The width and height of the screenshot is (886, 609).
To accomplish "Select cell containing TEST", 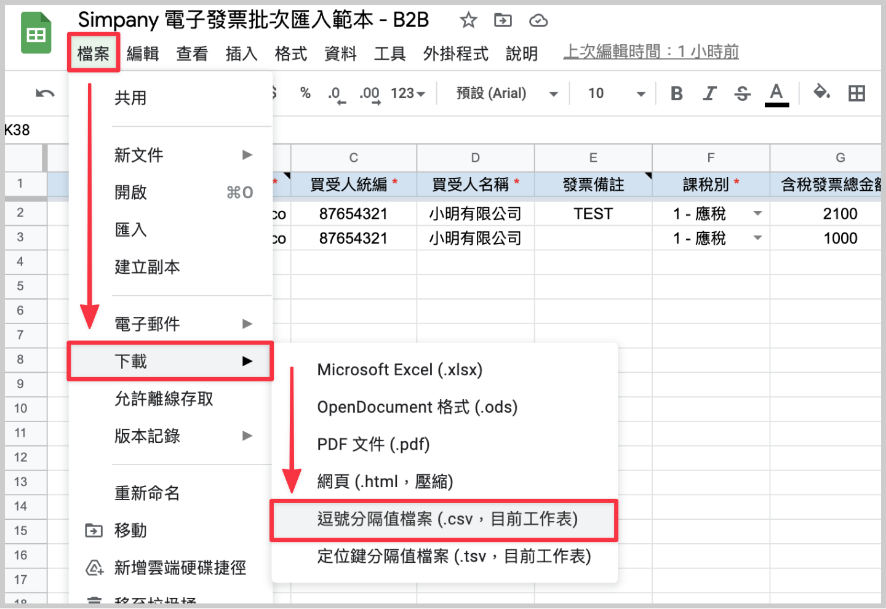I will (x=593, y=213).
